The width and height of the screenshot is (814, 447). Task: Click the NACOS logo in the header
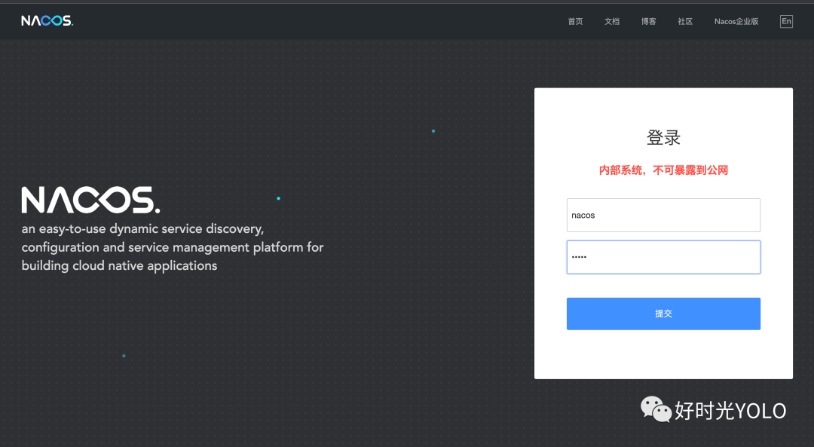coord(47,21)
